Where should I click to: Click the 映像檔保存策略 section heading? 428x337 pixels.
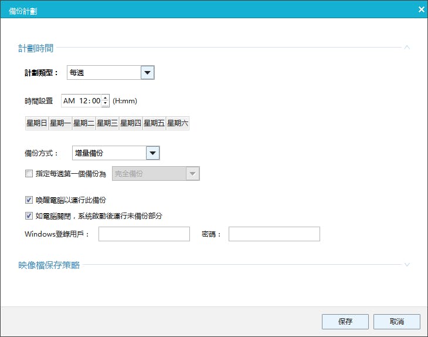pyautogui.click(x=49, y=265)
